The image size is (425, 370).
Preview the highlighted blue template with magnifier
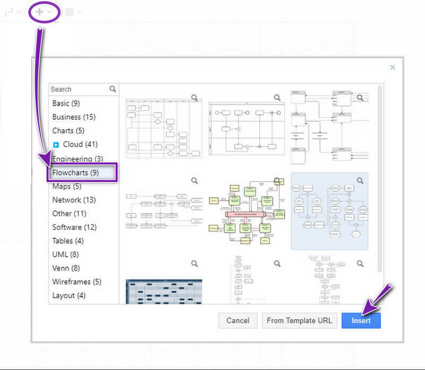(360, 181)
